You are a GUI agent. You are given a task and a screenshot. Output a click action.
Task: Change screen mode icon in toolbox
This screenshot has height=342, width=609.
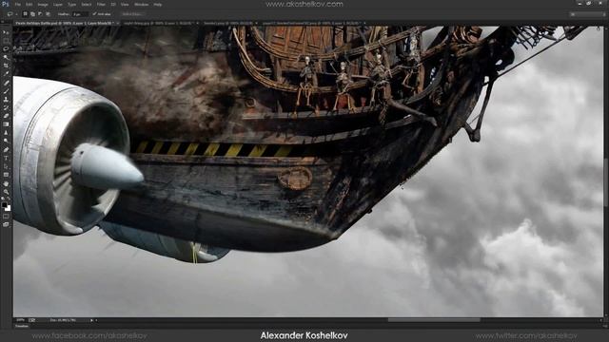coord(6,224)
